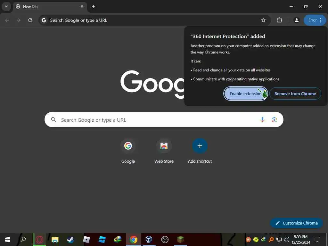Open Roblox Player from taskbar
Screen dimensions: 328x246
tap(86, 240)
